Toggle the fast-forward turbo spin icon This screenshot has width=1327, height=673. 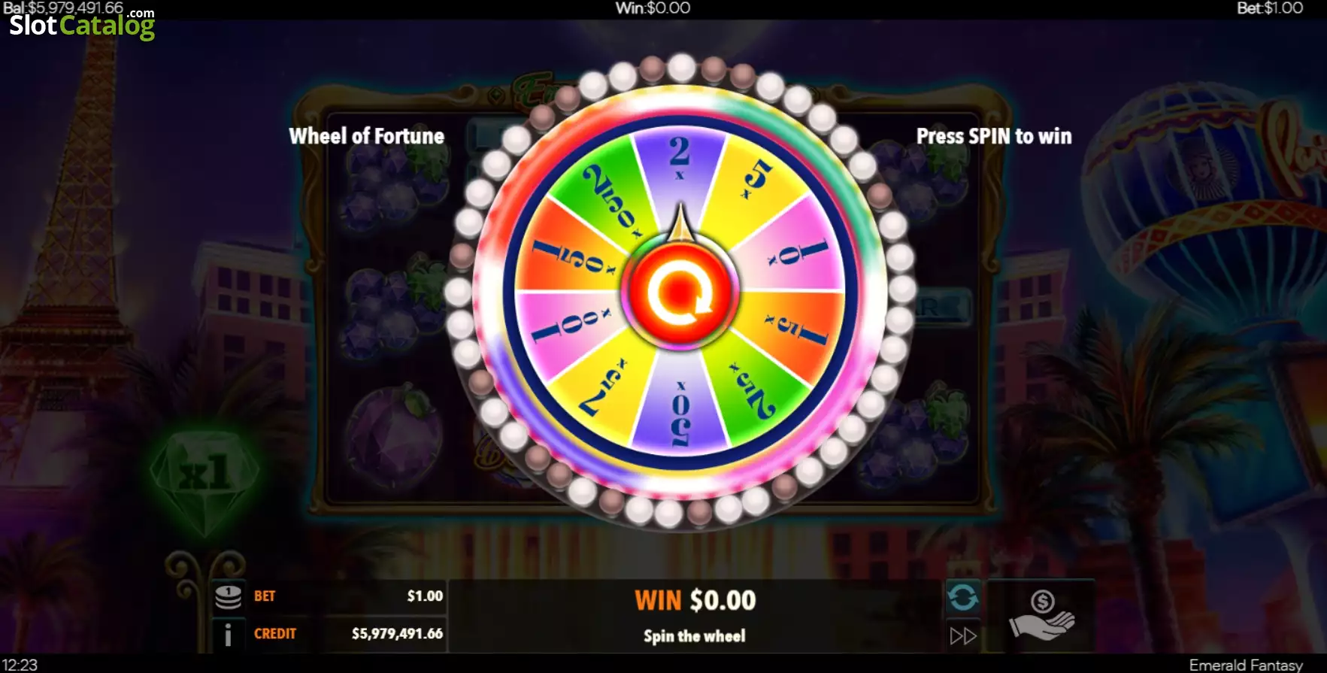pos(963,636)
